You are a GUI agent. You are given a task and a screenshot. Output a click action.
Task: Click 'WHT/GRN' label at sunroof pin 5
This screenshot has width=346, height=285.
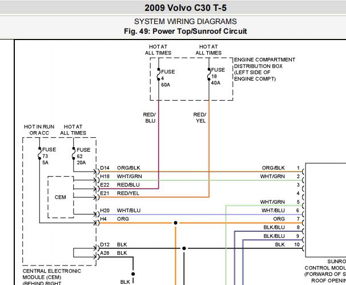[x=272, y=202]
